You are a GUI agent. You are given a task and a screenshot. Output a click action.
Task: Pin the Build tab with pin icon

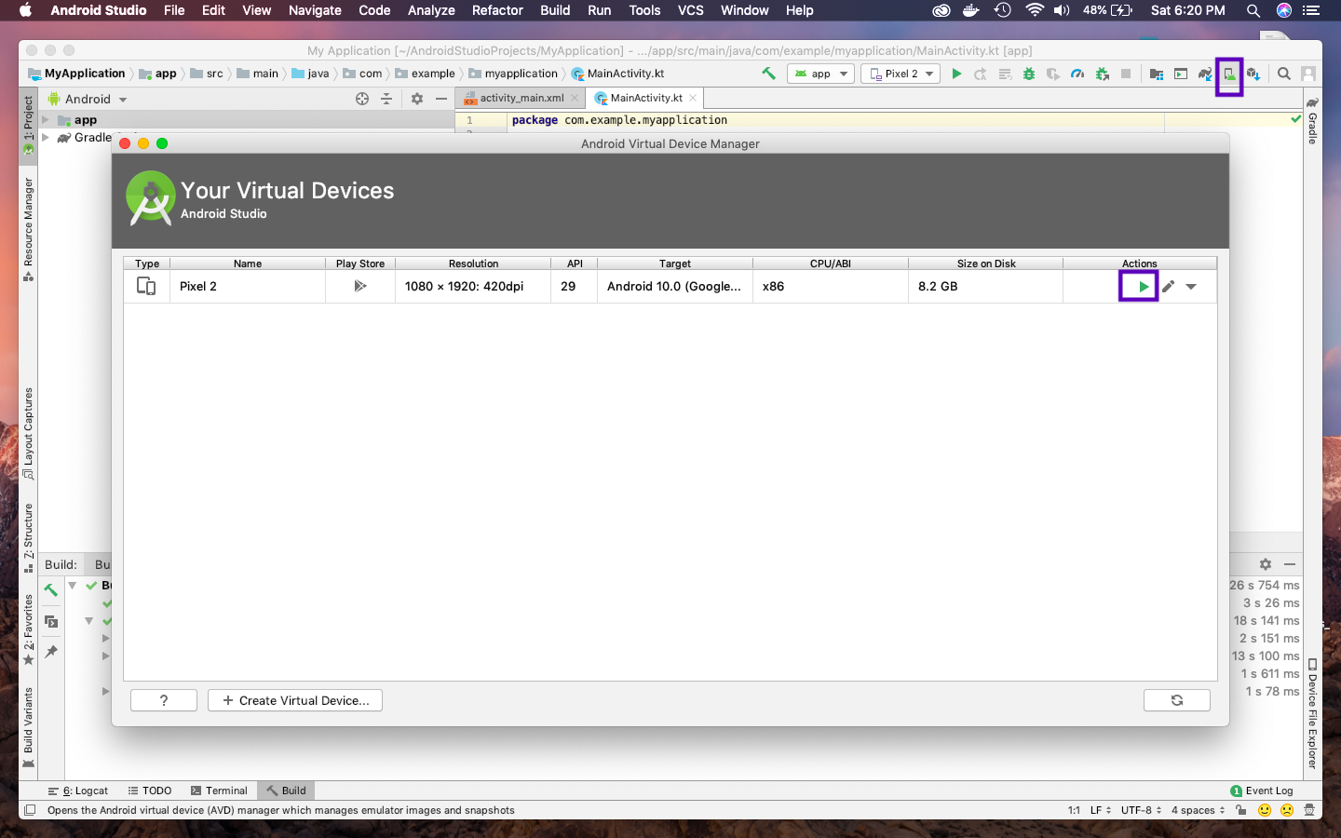click(51, 652)
